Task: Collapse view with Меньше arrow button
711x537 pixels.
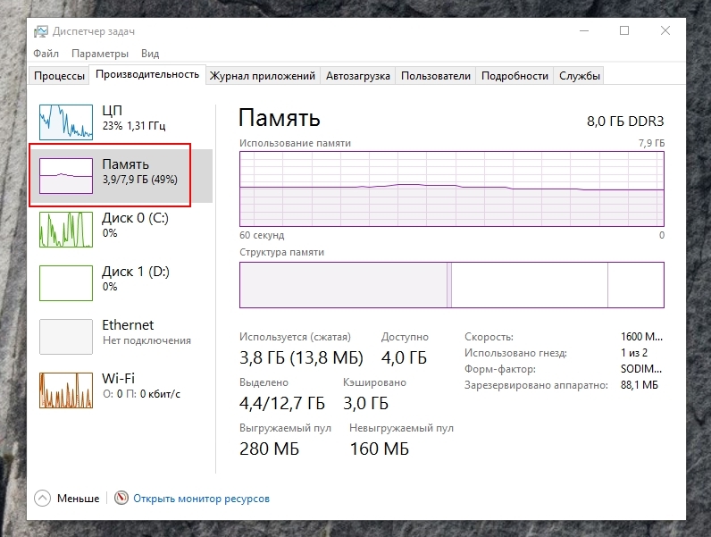Action: [x=43, y=498]
